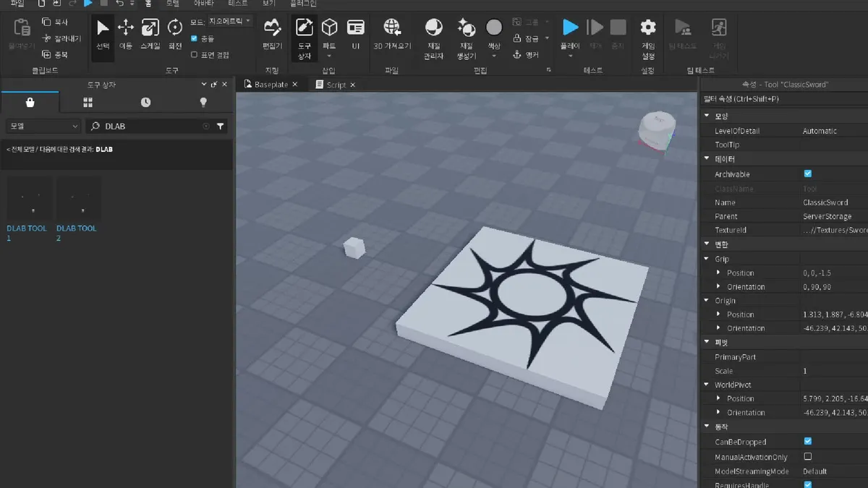Open Script document tab

pos(336,85)
